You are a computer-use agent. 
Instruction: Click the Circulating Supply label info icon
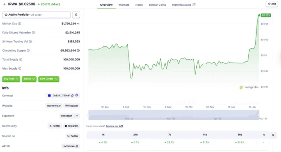pos(28,51)
